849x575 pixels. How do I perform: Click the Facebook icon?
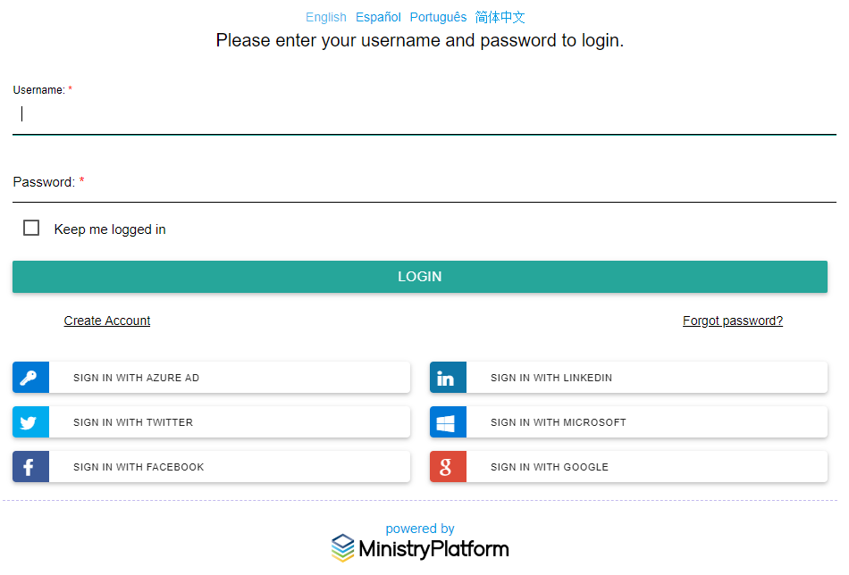(30, 466)
